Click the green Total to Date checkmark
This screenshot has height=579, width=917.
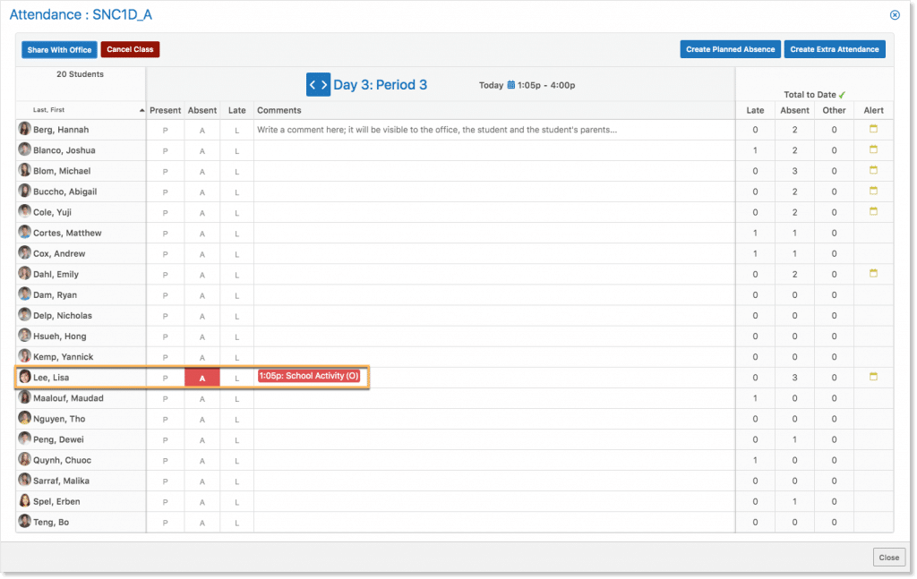pyautogui.click(x=842, y=94)
